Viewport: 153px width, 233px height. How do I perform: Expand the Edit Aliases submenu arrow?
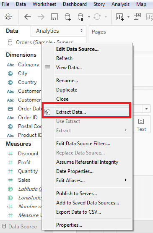(x=126, y=180)
